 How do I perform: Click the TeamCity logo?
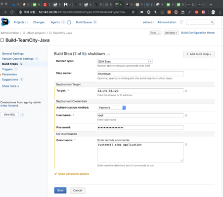pos(5,22)
